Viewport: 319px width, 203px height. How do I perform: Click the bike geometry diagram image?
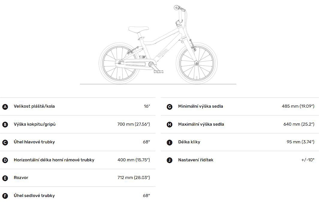tap(158, 45)
